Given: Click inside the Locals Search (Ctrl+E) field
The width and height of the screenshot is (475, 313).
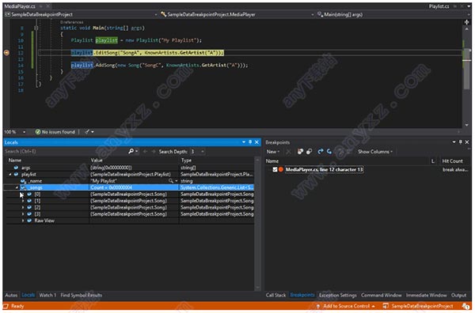Looking at the screenshot, I should [x=65, y=151].
